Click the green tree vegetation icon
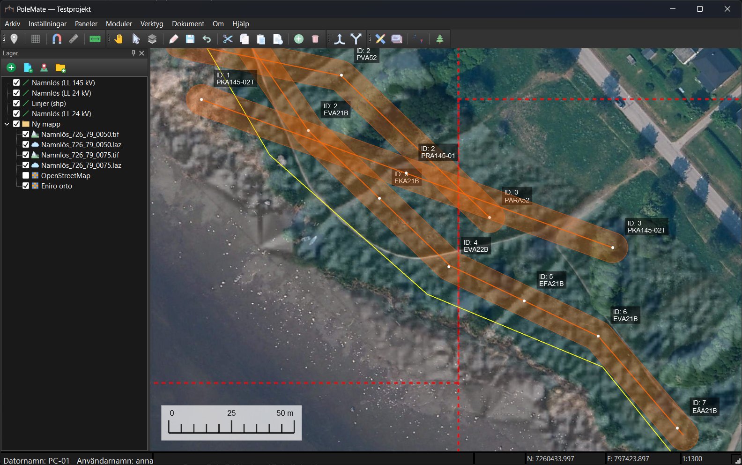 pyautogui.click(x=439, y=39)
